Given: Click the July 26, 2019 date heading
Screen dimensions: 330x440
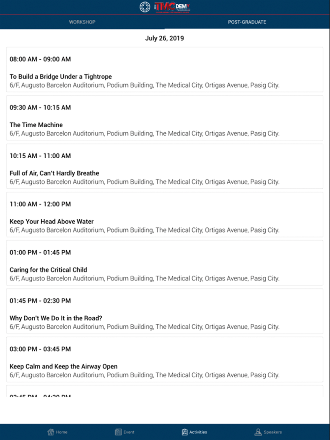Looking at the screenshot, I should [165, 38].
